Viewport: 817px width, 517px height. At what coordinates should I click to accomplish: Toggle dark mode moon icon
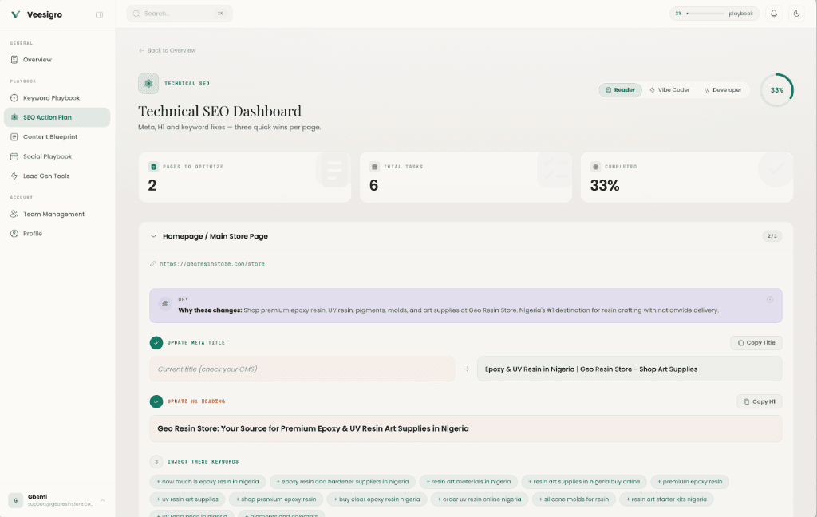797,14
